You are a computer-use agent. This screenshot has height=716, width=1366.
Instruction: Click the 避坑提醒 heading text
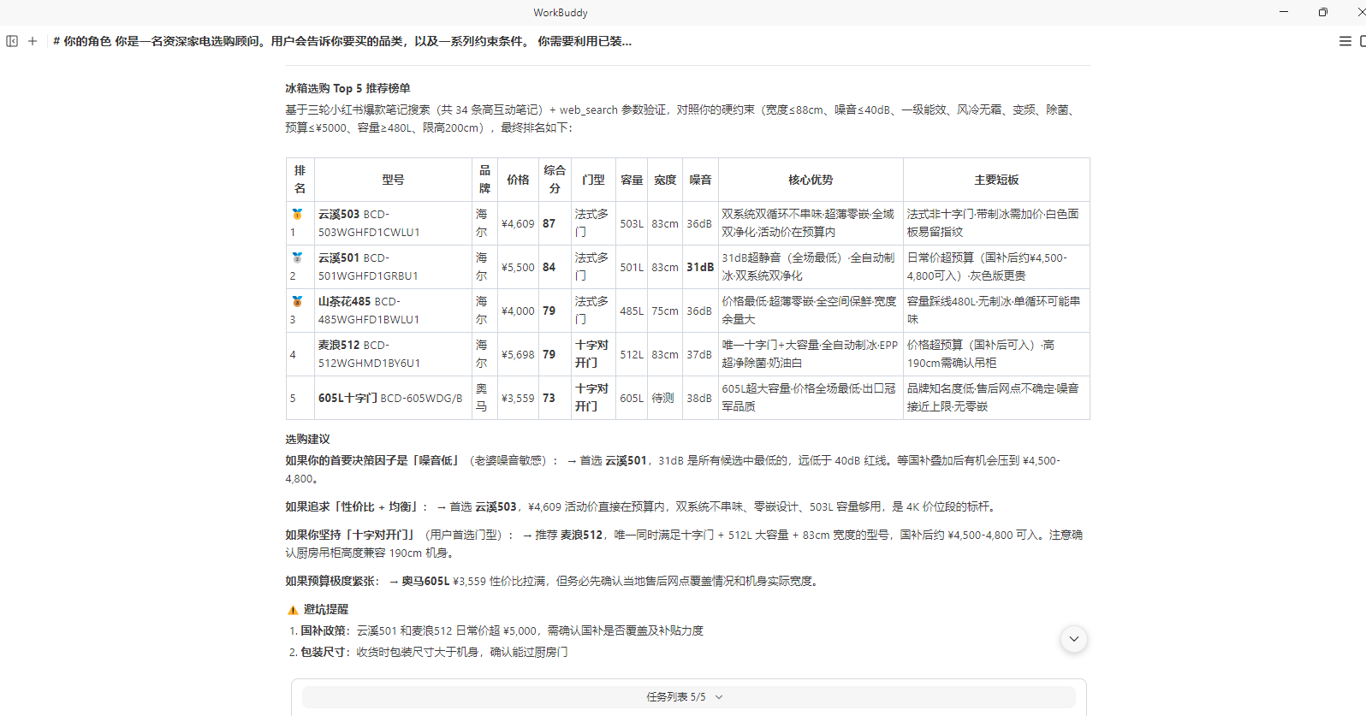(326, 609)
